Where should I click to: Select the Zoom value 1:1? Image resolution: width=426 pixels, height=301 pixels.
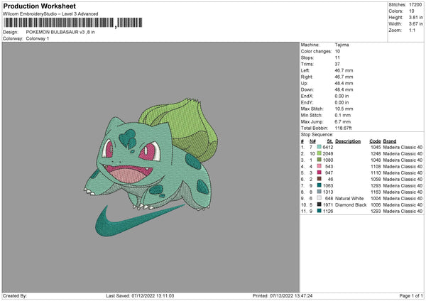coord(412,30)
